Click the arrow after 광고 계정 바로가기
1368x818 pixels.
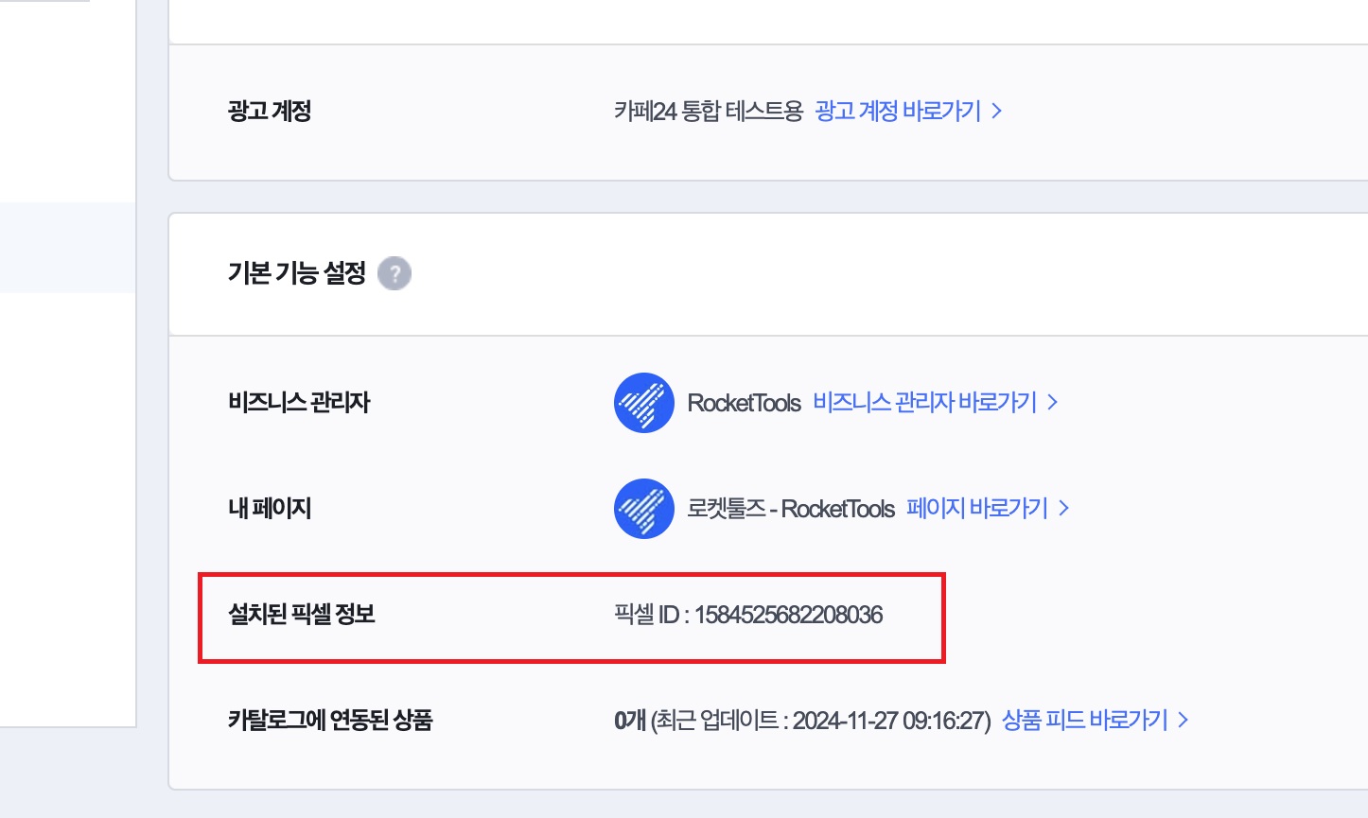997,112
